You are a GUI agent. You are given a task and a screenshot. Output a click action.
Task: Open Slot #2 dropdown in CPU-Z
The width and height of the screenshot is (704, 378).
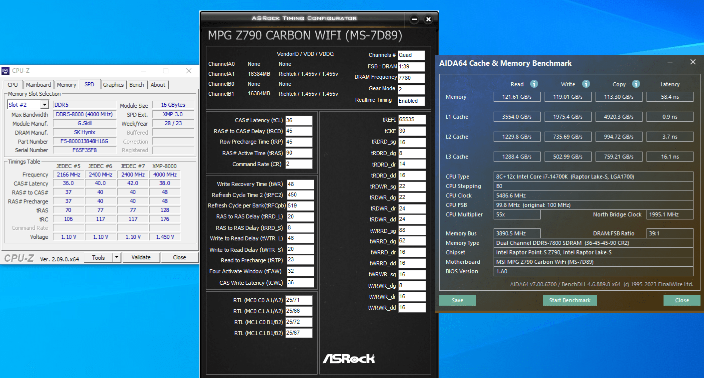[x=44, y=105]
